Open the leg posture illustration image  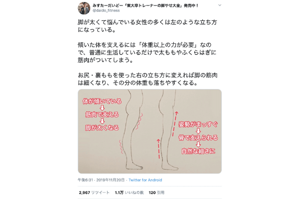pos(149,131)
